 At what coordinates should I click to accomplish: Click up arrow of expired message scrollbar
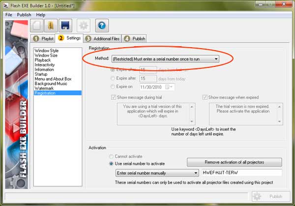pyautogui.click(x=279, y=107)
